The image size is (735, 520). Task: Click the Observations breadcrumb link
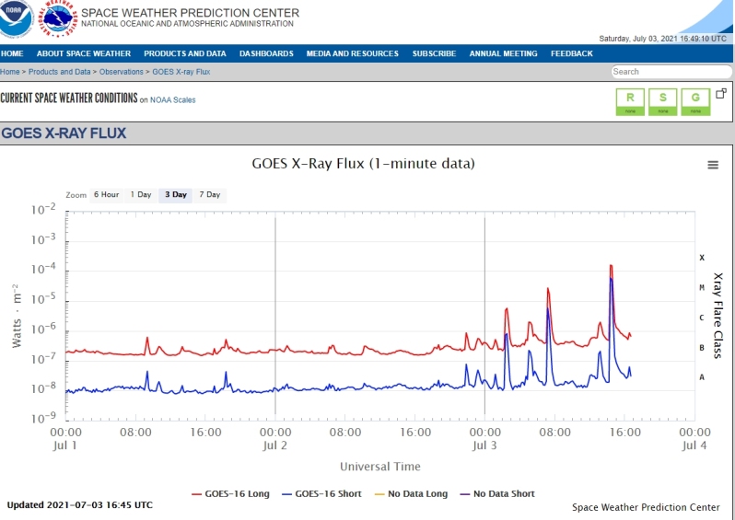[x=120, y=72]
